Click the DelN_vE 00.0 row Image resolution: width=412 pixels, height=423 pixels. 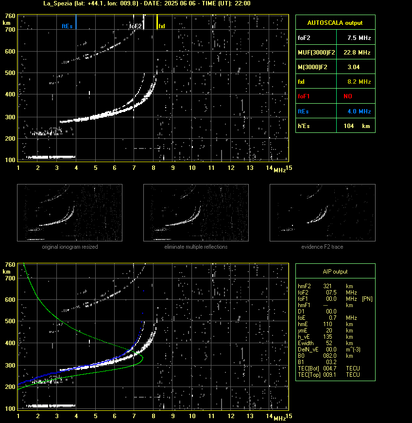coord(329,349)
